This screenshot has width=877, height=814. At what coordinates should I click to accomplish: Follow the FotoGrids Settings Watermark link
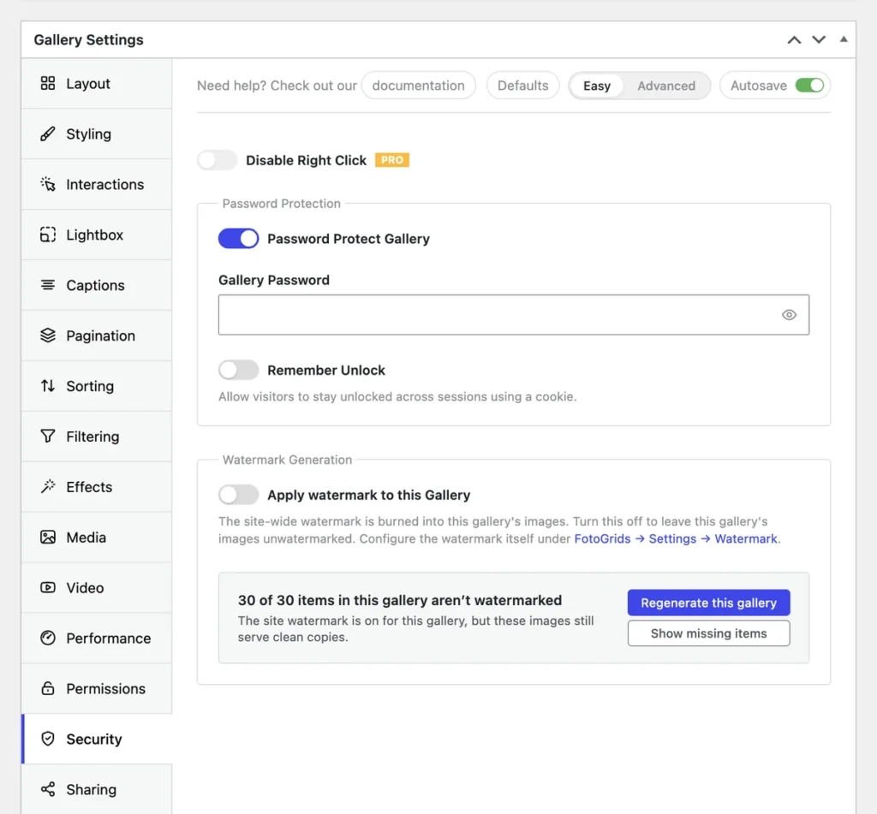point(676,538)
